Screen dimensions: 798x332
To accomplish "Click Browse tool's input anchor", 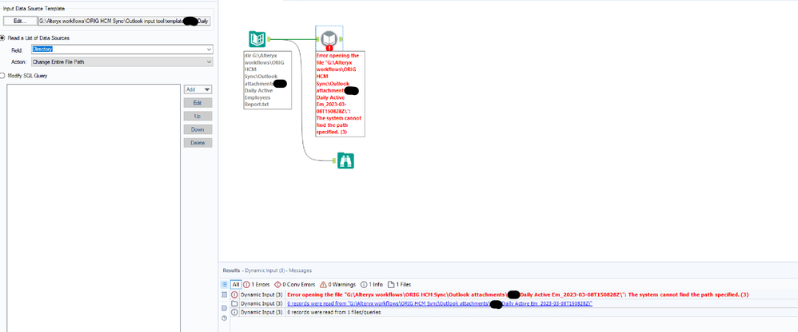I will (x=334, y=160).
